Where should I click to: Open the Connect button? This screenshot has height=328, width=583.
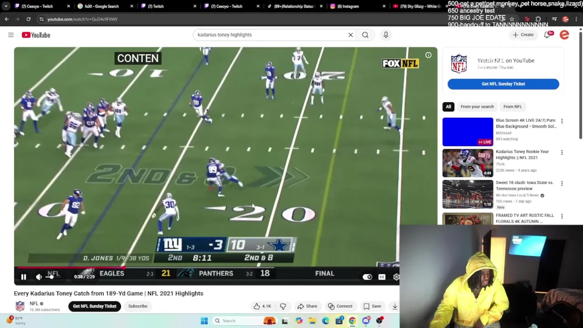[340, 306]
